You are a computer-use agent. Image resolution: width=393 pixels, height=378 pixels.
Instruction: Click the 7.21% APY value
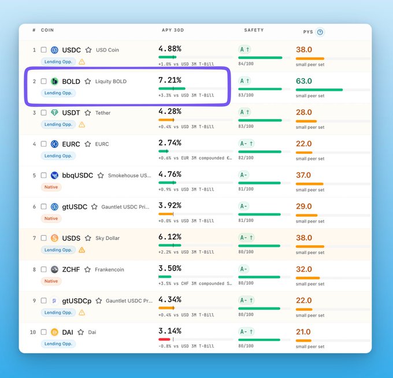pyautogui.click(x=170, y=80)
